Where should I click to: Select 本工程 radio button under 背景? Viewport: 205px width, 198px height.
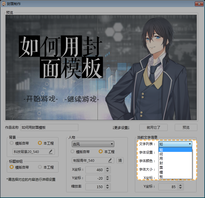click(x=40, y=143)
